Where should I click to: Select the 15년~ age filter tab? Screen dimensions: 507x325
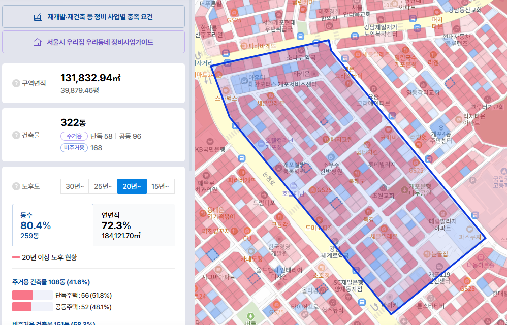161,186
